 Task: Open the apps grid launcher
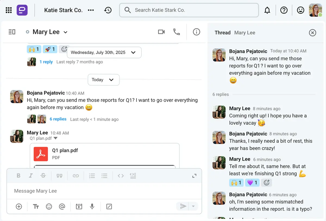[9, 10]
